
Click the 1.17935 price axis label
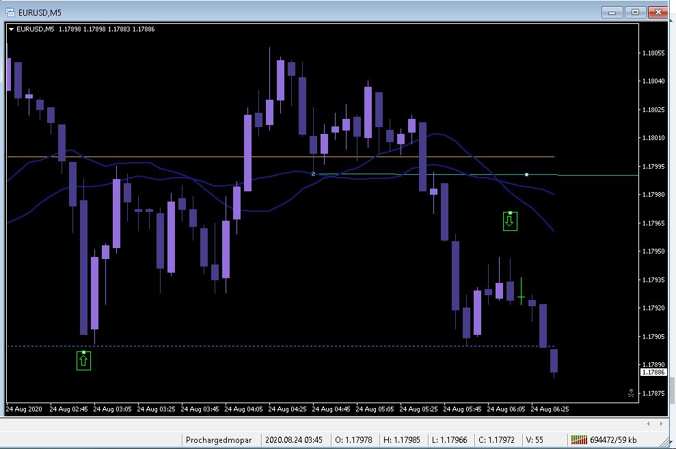[653, 280]
